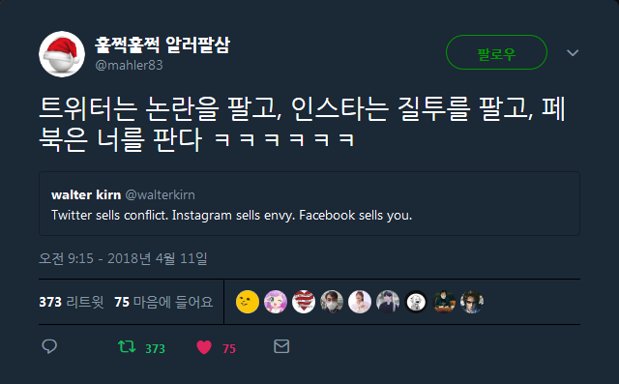The height and width of the screenshot is (384, 619).
Task: Retweet using the green arrows icon
Action: 127,347
